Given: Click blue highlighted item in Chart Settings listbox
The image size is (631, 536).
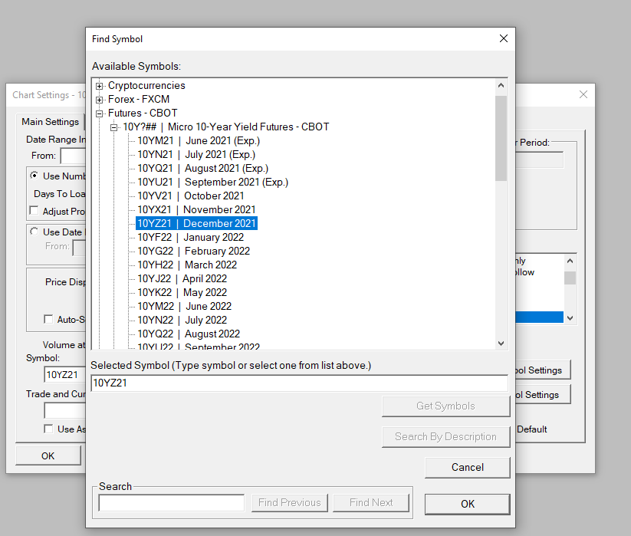Looking at the screenshot, I should click(x=540, y=317).
